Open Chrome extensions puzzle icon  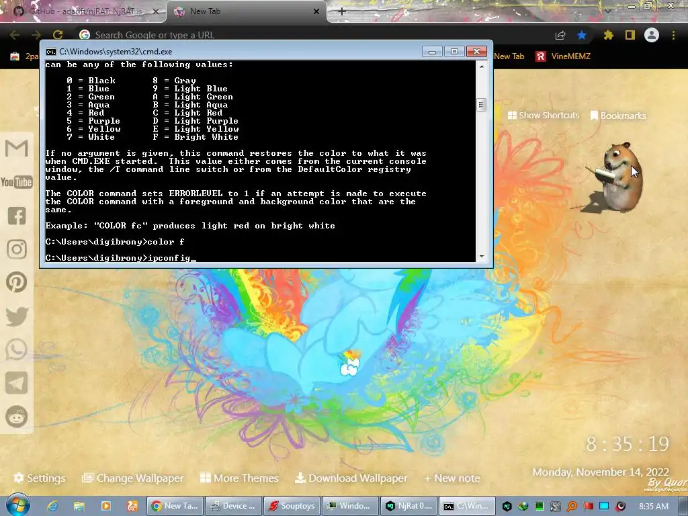pos(608,35)
